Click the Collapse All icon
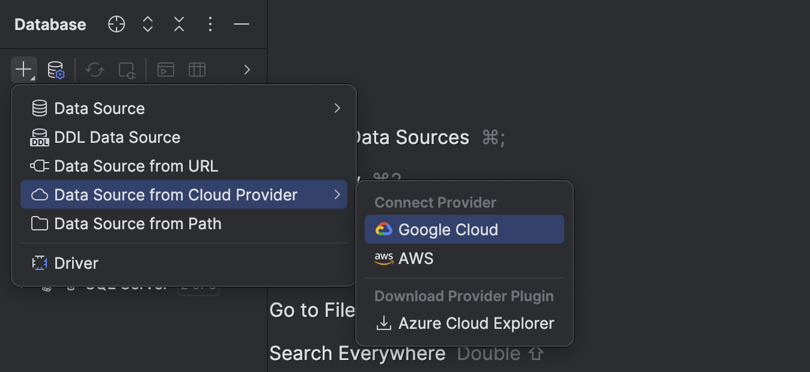This screenshot has height=372, width=810. click(x=179, y=24)
